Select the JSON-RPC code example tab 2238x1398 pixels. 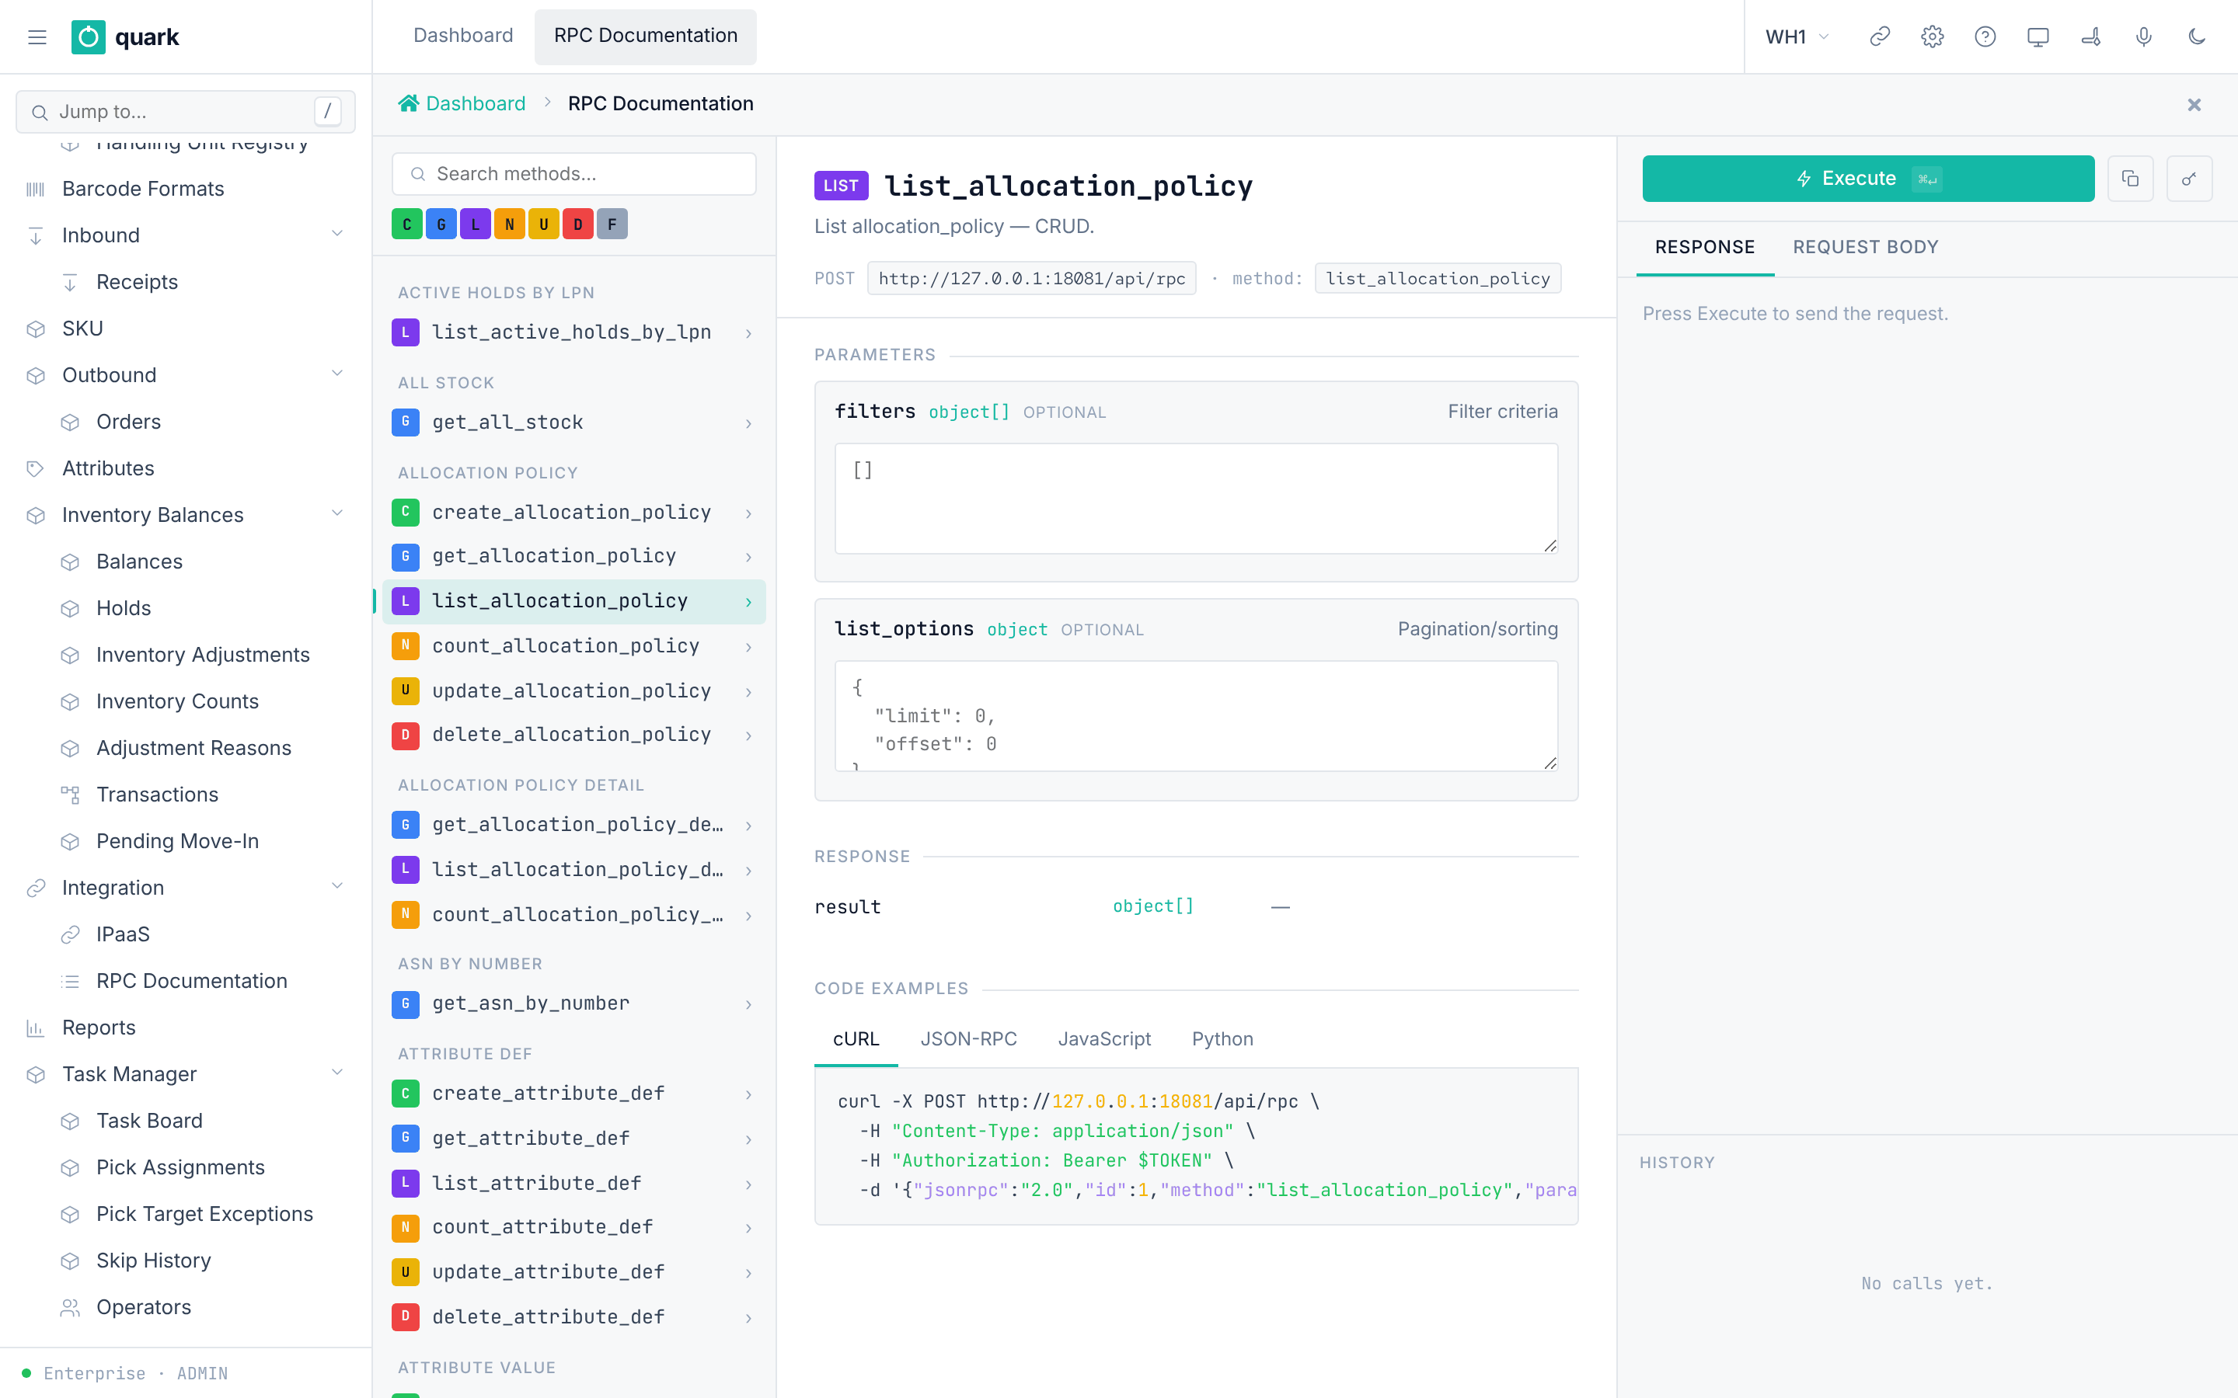968,1038
